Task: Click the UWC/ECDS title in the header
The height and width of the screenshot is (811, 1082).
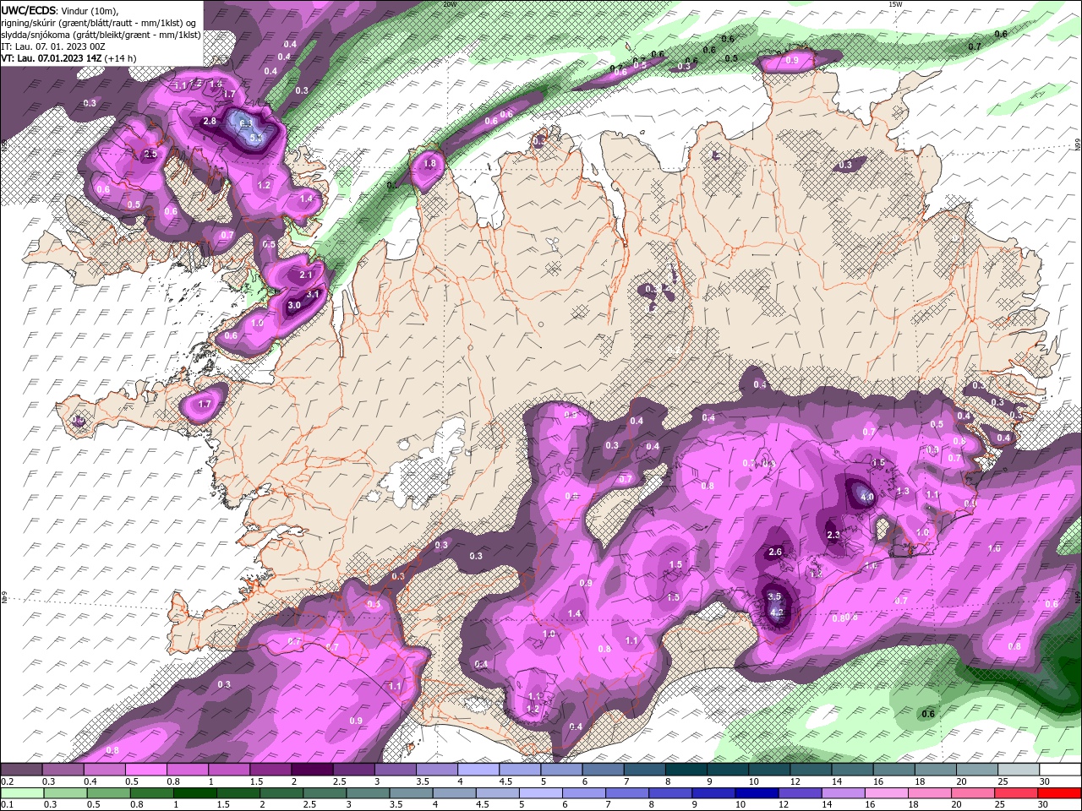Action: 28,10
